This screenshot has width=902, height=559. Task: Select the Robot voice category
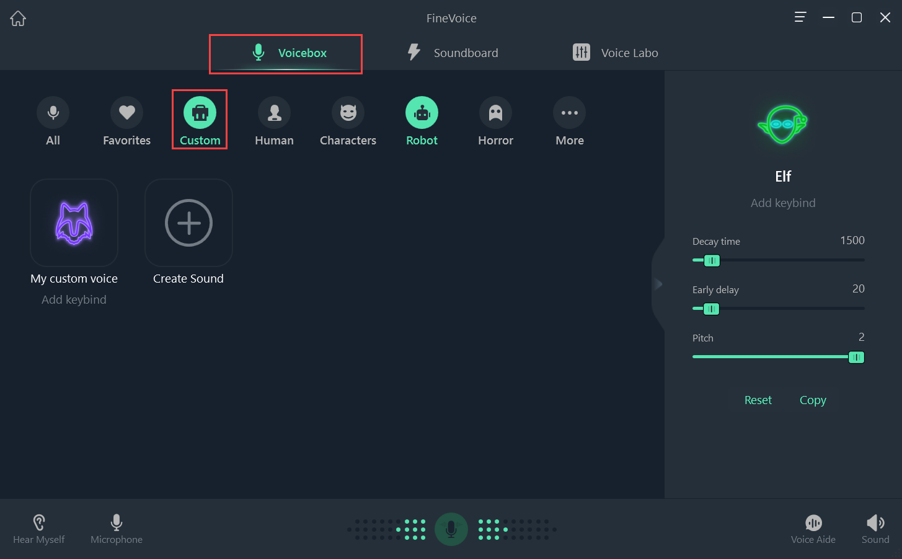[x=422, y=121]
